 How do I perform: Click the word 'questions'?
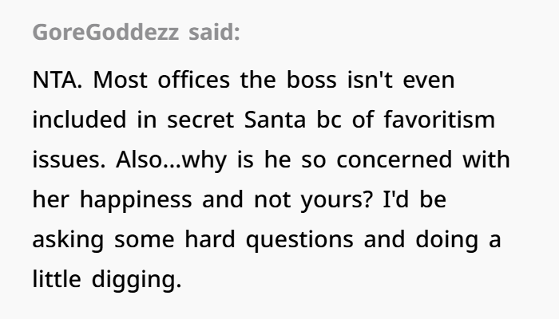tap(299, 240)
